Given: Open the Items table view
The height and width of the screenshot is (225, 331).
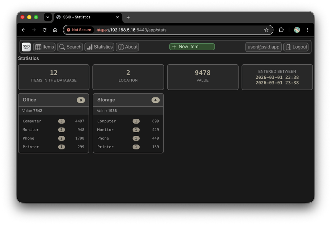Looking at the screenshot, I should pos(44,47).
